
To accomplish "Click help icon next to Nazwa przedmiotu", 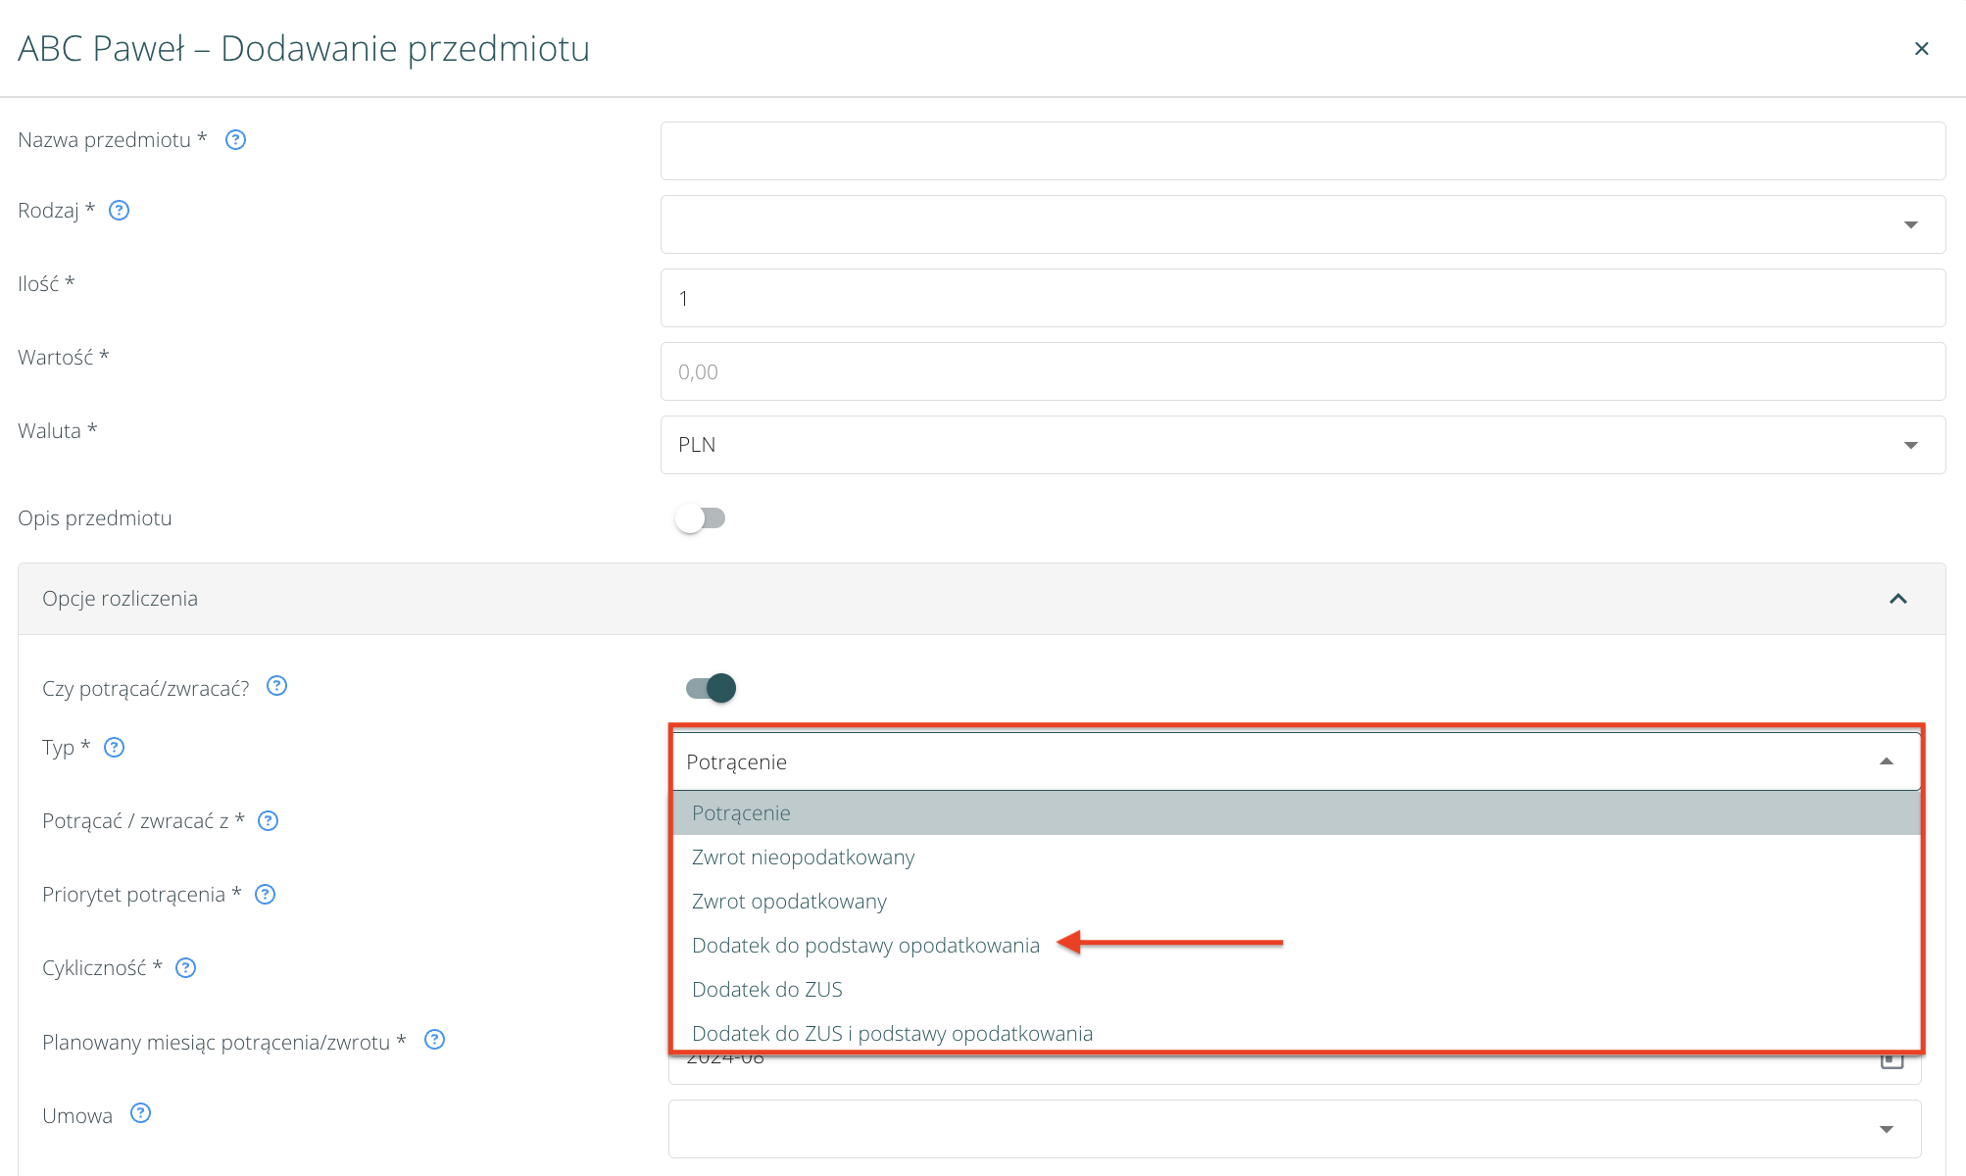I will click(235, 140).
